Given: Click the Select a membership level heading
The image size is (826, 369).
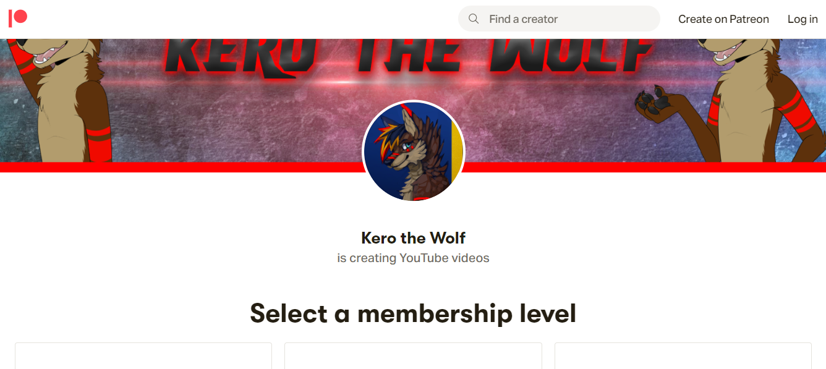Looking at the screenshot, I should 413,313.
